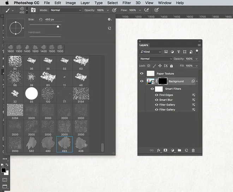Open the Layer menu in menu bar
233x192 pixels.
click(x=85, y=3)
